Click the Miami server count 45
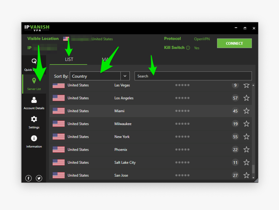Viewport: 279px width, 210px height. [235, 111]
